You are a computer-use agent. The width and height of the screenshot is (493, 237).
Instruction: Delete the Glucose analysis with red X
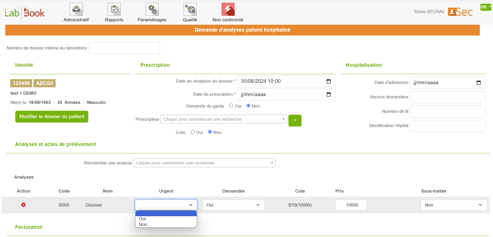coord(23,205)
